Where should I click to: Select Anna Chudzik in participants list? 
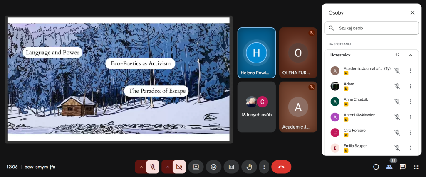coord(372,102)
